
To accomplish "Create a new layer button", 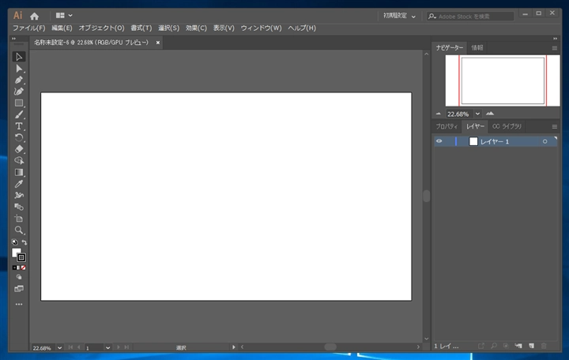I will click(x=531, y=346).
